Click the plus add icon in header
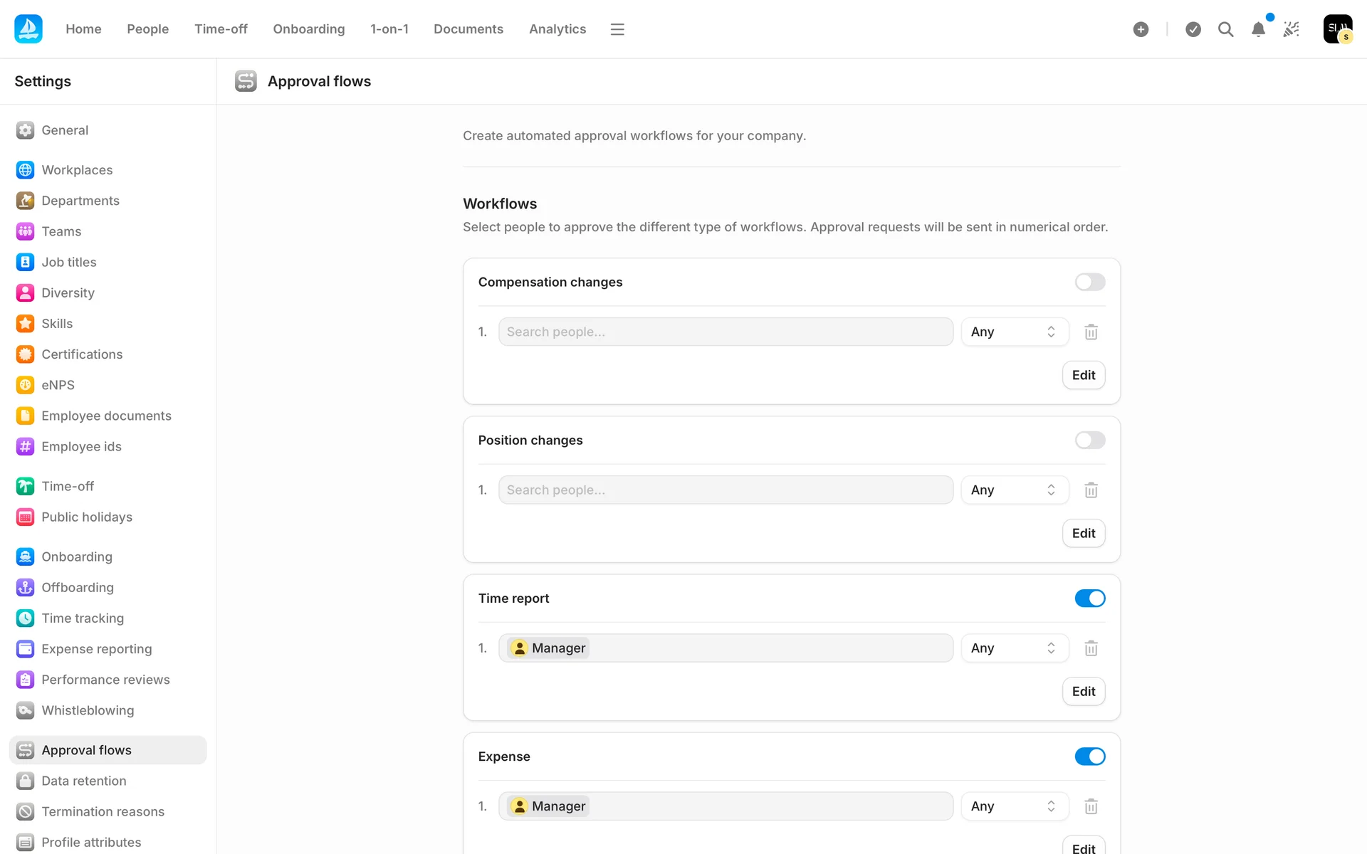This screenshot has height=854, width=1367. tap(1141, 29)
